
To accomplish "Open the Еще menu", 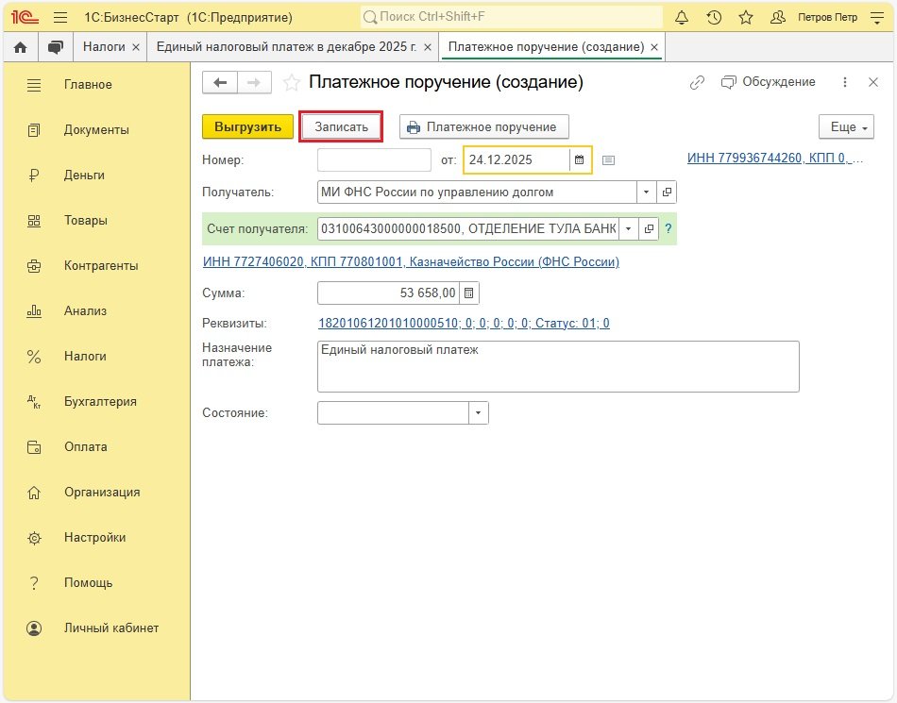I will click(845, 126).
